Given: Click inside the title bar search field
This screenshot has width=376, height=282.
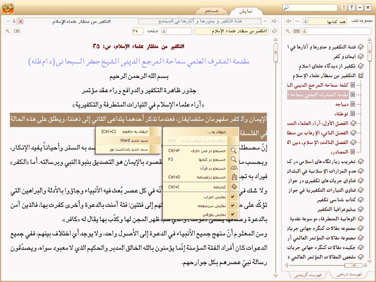Looking at the screenshot, I should click(x=313, y=8).
